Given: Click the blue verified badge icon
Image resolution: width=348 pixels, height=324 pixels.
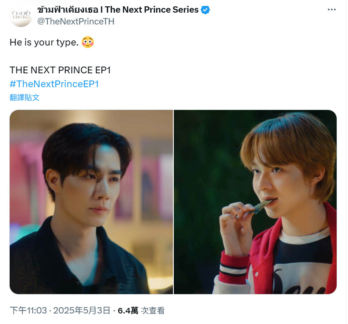Looking at the screenshot, I should pyautogui.click(x=205, y=10).
